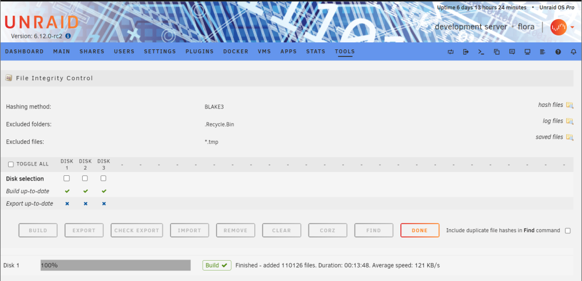The image size is (582, 281).
Task: Click the .Recycle.Bin excluded folder value
Action: point(219,125)
